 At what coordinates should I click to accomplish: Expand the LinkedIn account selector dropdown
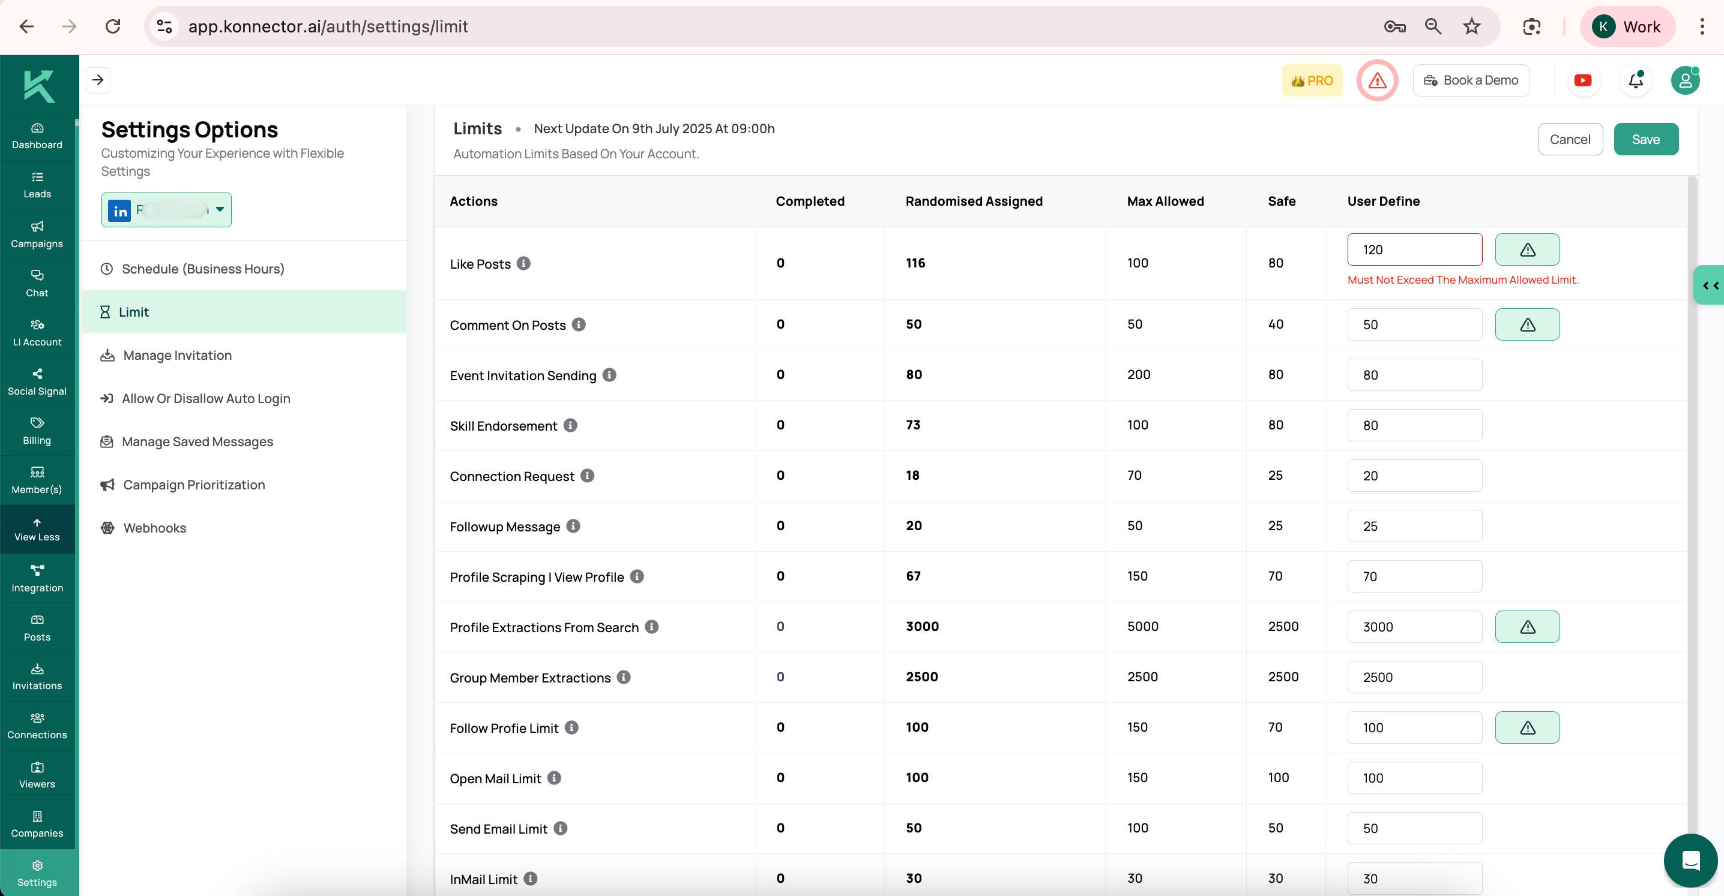pos(220,210)
